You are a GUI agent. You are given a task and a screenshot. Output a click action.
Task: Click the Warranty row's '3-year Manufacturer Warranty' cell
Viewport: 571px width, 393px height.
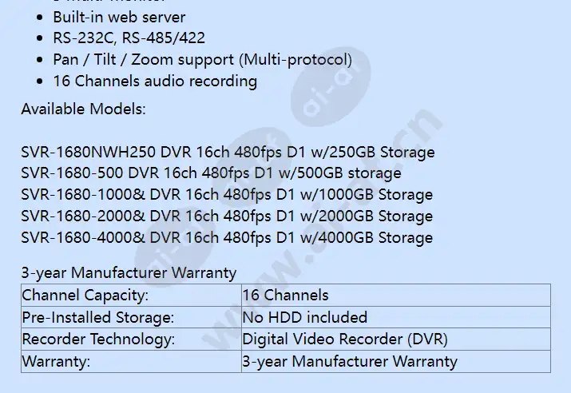coord(396,361)
